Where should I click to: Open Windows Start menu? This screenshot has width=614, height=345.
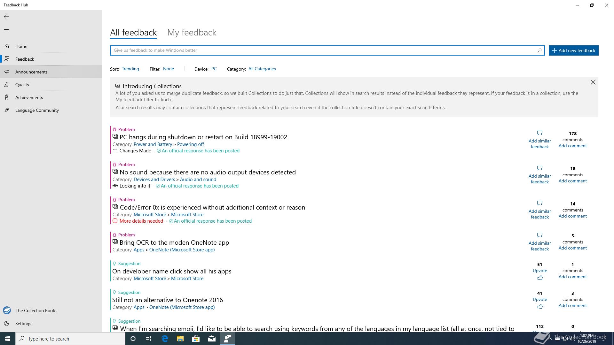pyautogui.click(x=8, y=339)
